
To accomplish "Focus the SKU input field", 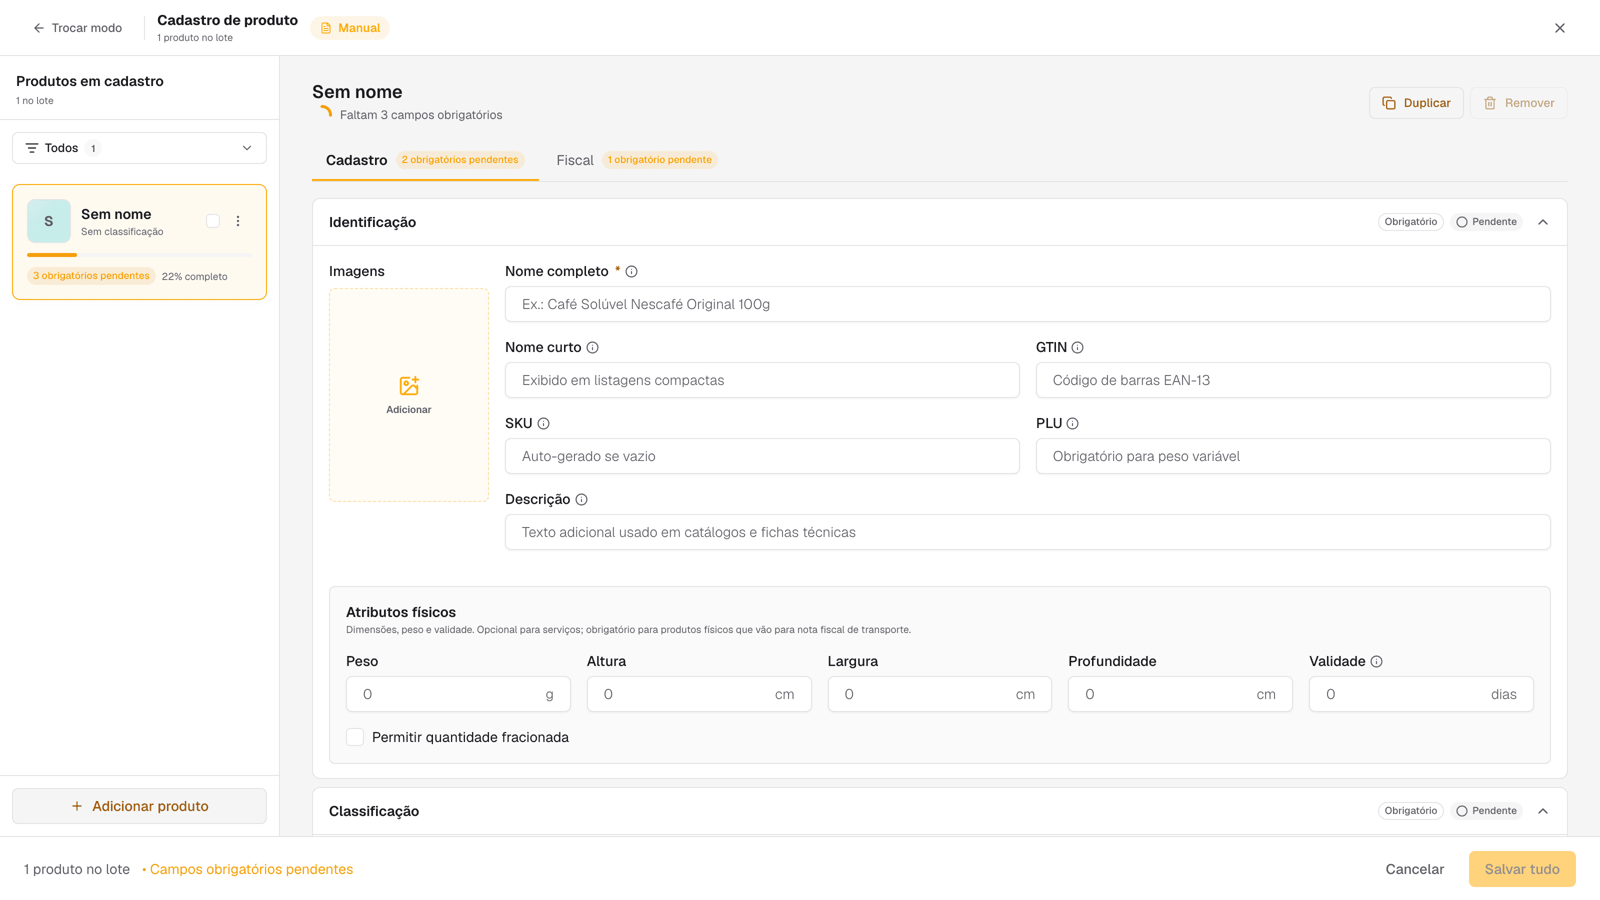I will 762,456.
